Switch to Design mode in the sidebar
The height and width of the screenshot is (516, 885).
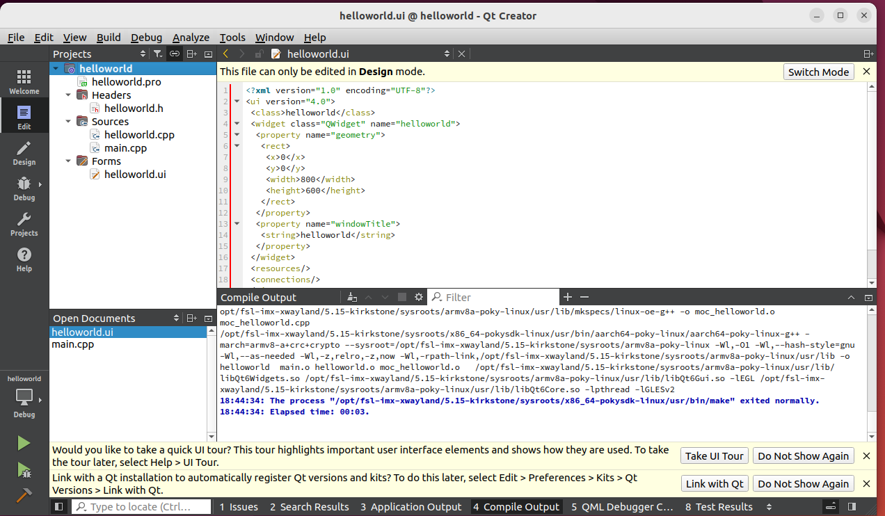[x=24, y=152]
